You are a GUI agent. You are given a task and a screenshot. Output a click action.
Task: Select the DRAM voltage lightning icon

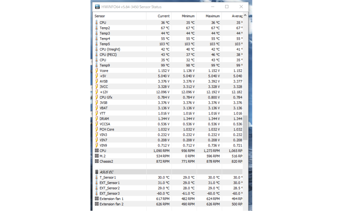[97, 118]
